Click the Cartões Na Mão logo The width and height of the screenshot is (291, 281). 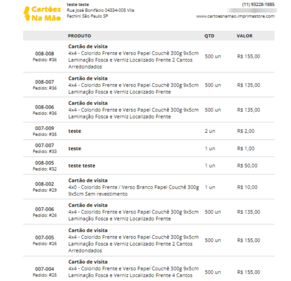(42, 14)
